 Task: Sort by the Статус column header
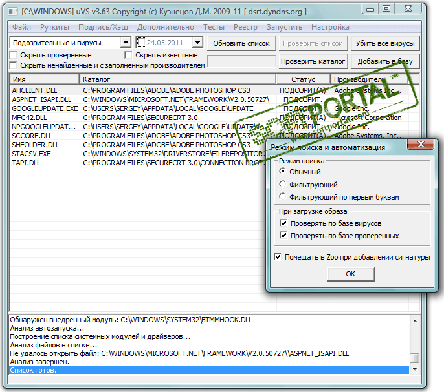pyautogui.click(x=303, y=79)
